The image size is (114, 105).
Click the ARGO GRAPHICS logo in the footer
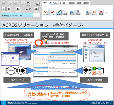tap(102, 103)
